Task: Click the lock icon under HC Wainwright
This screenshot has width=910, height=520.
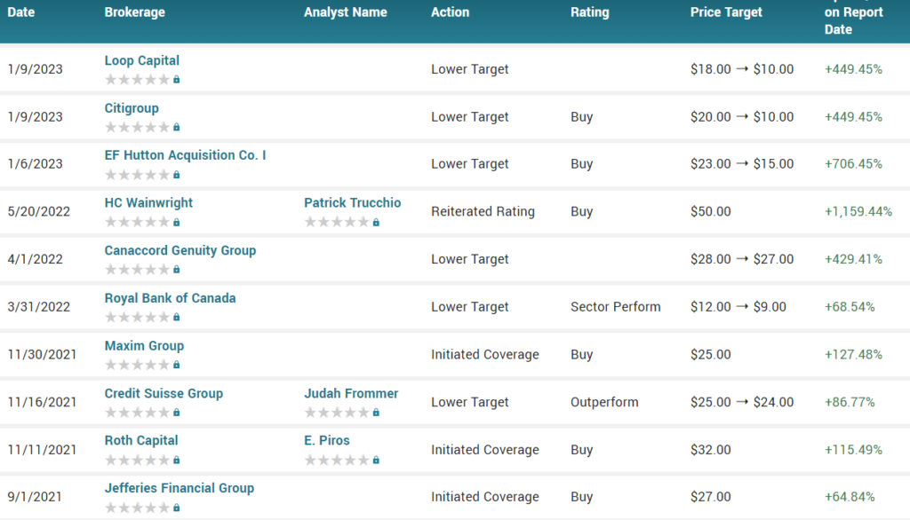Action: pos(177,222)
